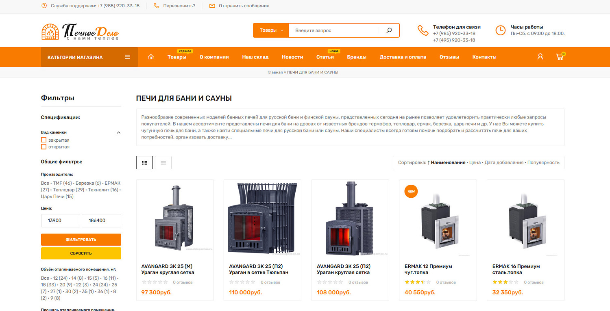Collapse the Вид каменки filter section

pos(119,132)
